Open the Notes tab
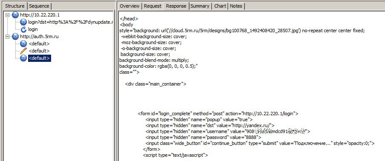The height and width of the screenshot is (161, 385). coord(236,6)
